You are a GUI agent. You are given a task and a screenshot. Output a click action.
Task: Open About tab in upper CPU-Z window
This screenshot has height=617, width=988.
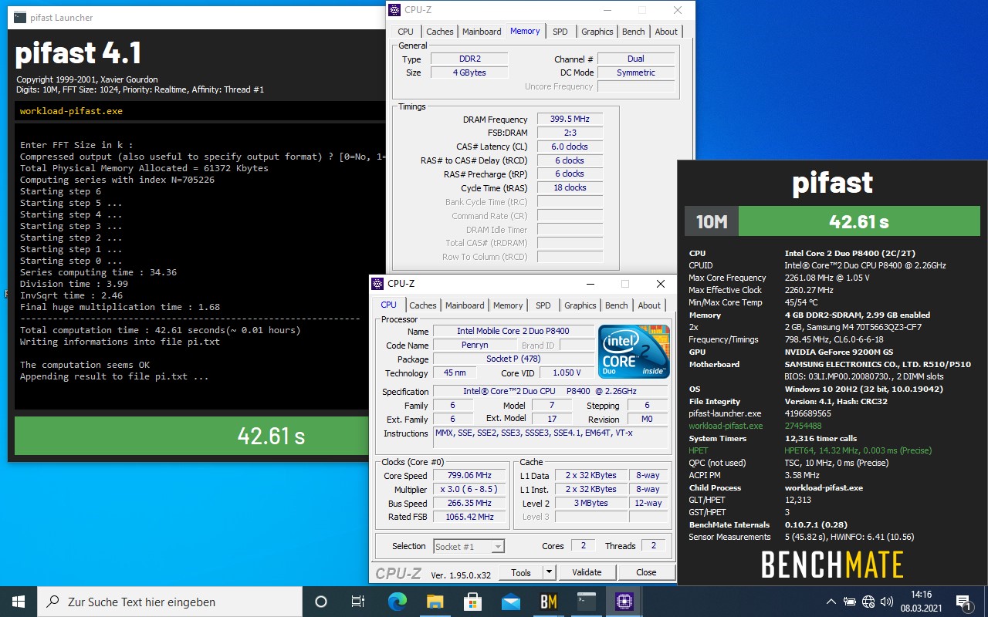pyautogui.click(x=666, y=32)
